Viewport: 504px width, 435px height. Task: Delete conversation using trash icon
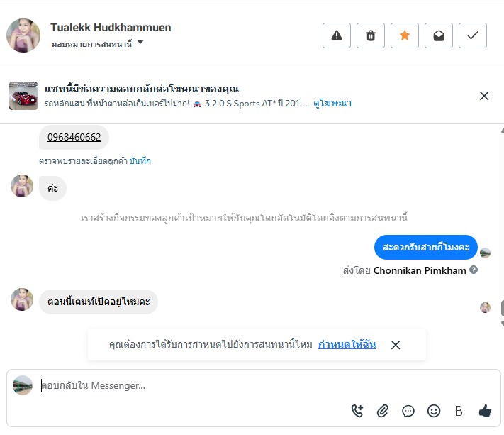pyautogui.click(x=371, y=35)
